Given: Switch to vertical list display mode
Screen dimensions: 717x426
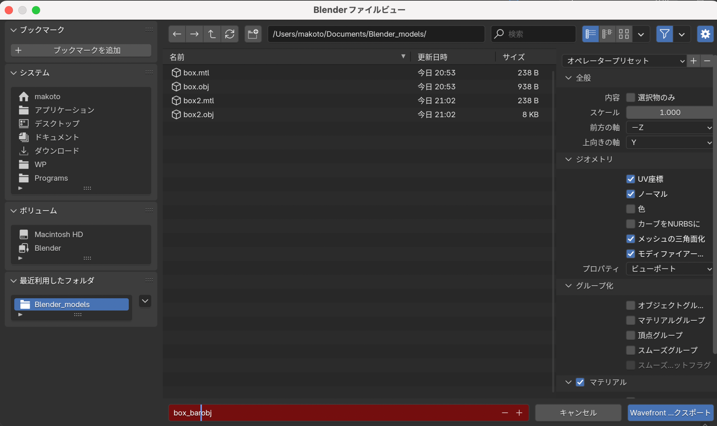Looking at the screenshot, I should click(x=590, y=34).
